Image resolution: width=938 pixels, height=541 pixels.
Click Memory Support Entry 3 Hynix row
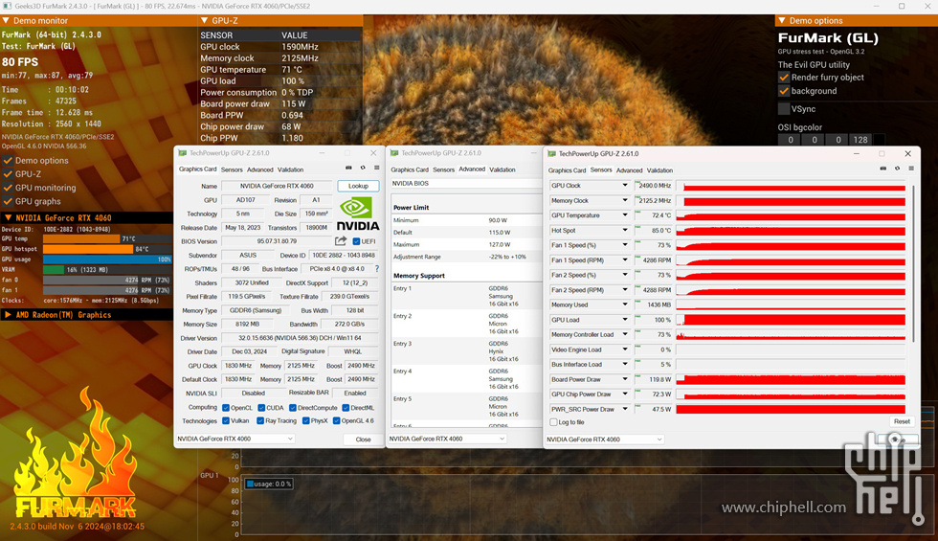point(466,352)
